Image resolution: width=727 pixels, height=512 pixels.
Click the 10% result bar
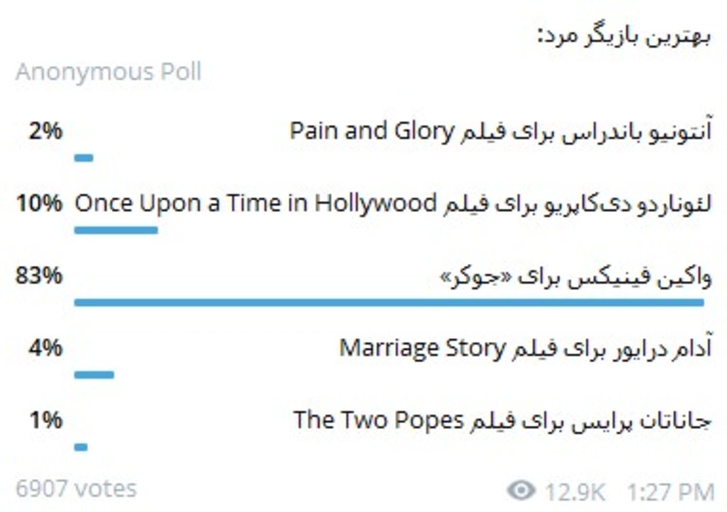point(116,230)
